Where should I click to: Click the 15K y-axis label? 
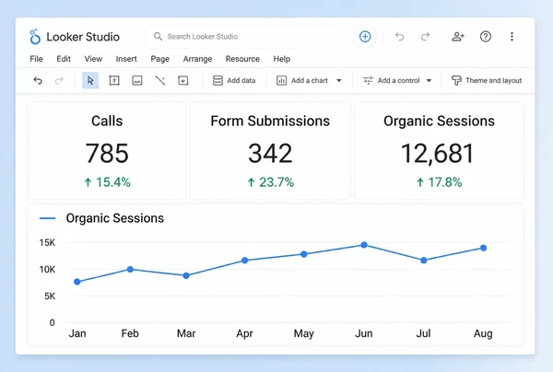(x=47, y=243)
